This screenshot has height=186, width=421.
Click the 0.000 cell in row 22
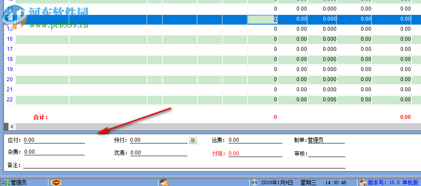322,100
